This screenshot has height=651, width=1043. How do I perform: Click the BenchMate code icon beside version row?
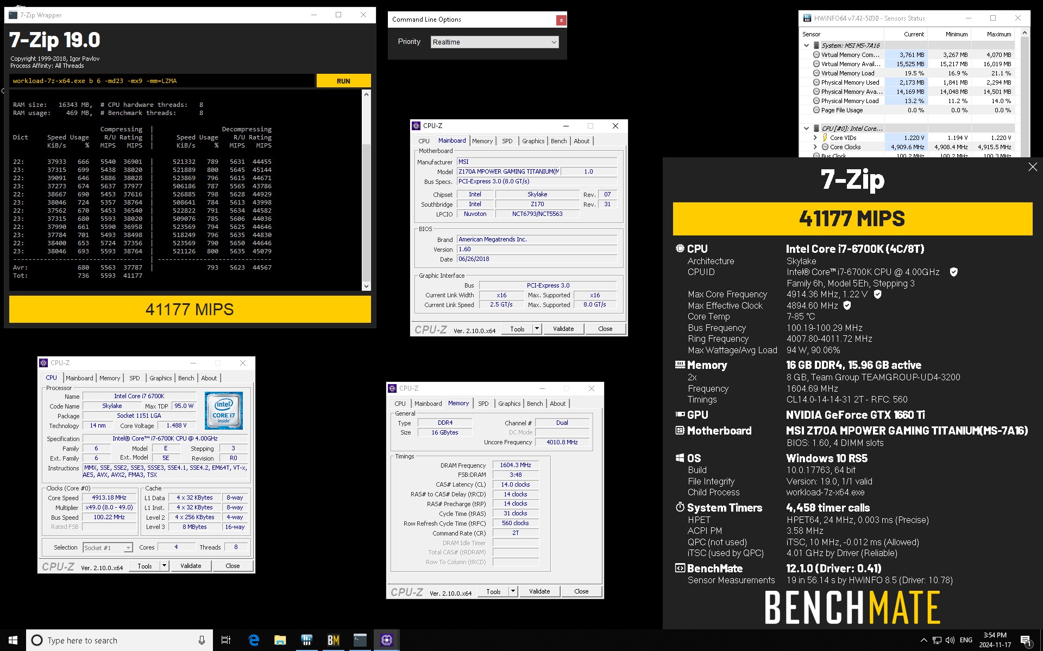pos(680,568)
